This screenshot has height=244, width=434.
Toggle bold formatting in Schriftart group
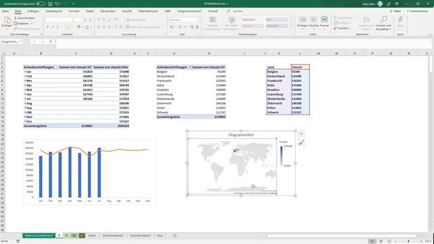[x=47, y=27]
